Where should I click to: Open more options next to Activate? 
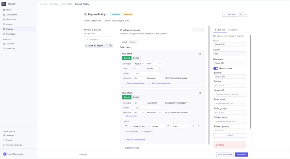pos(246,14)
